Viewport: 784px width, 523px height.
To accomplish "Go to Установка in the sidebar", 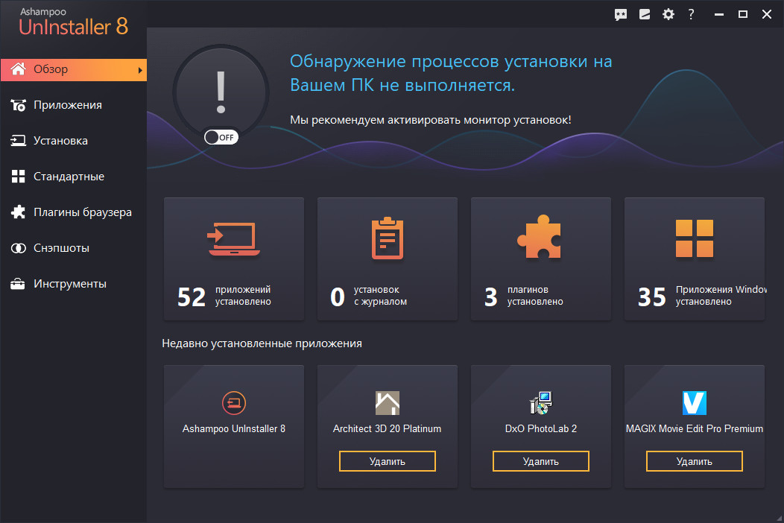I will click(60, 141).
